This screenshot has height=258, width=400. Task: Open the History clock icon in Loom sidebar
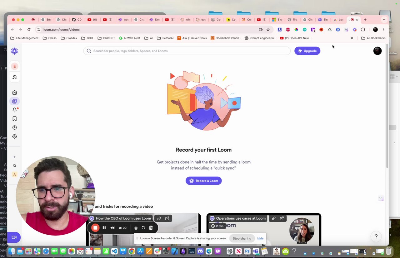pos(14,127)
